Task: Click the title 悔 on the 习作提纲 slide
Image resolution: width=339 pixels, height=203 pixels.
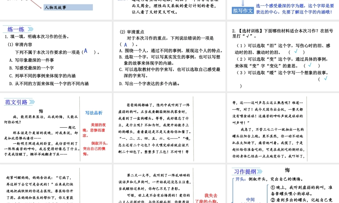Action: [287, 170]
